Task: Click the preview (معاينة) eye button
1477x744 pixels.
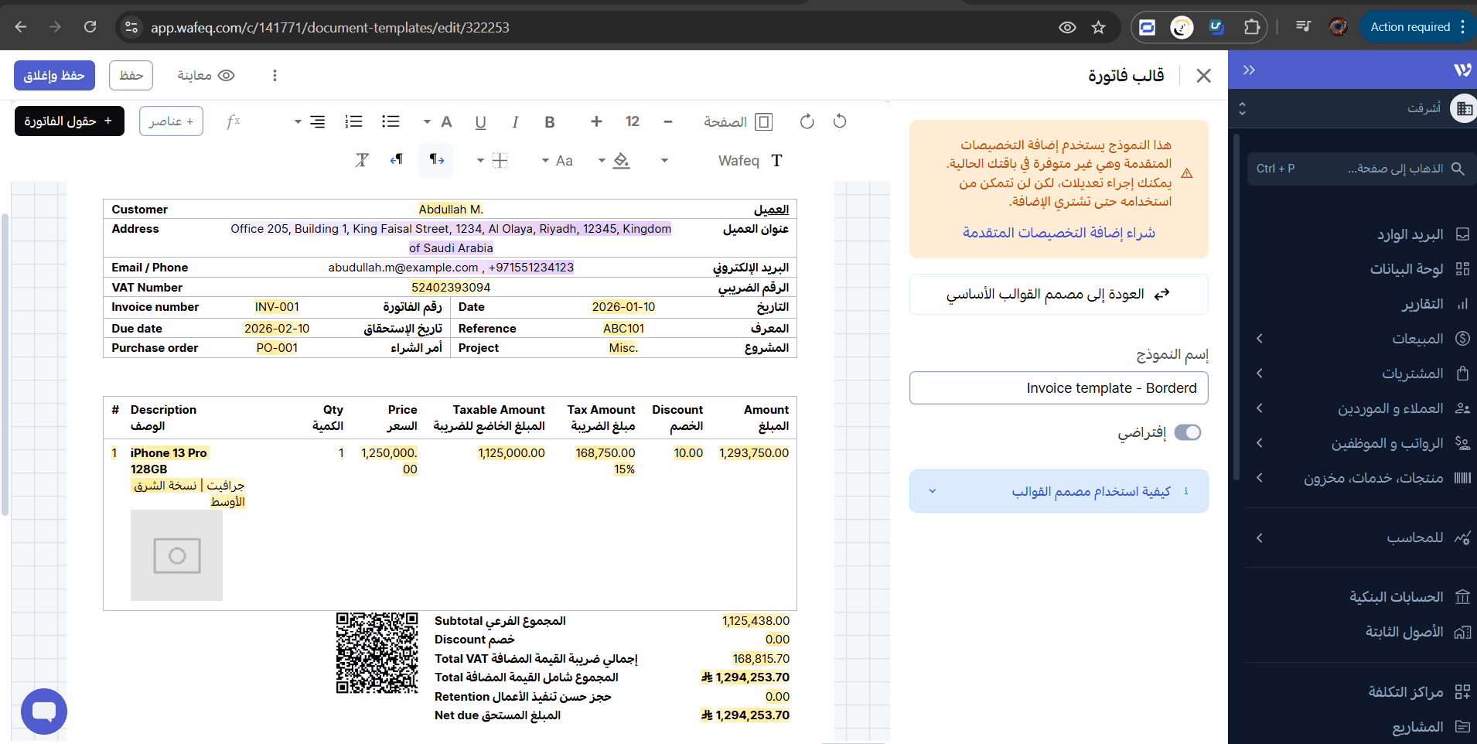Action: pyautogui.click(x=206, y=75)
